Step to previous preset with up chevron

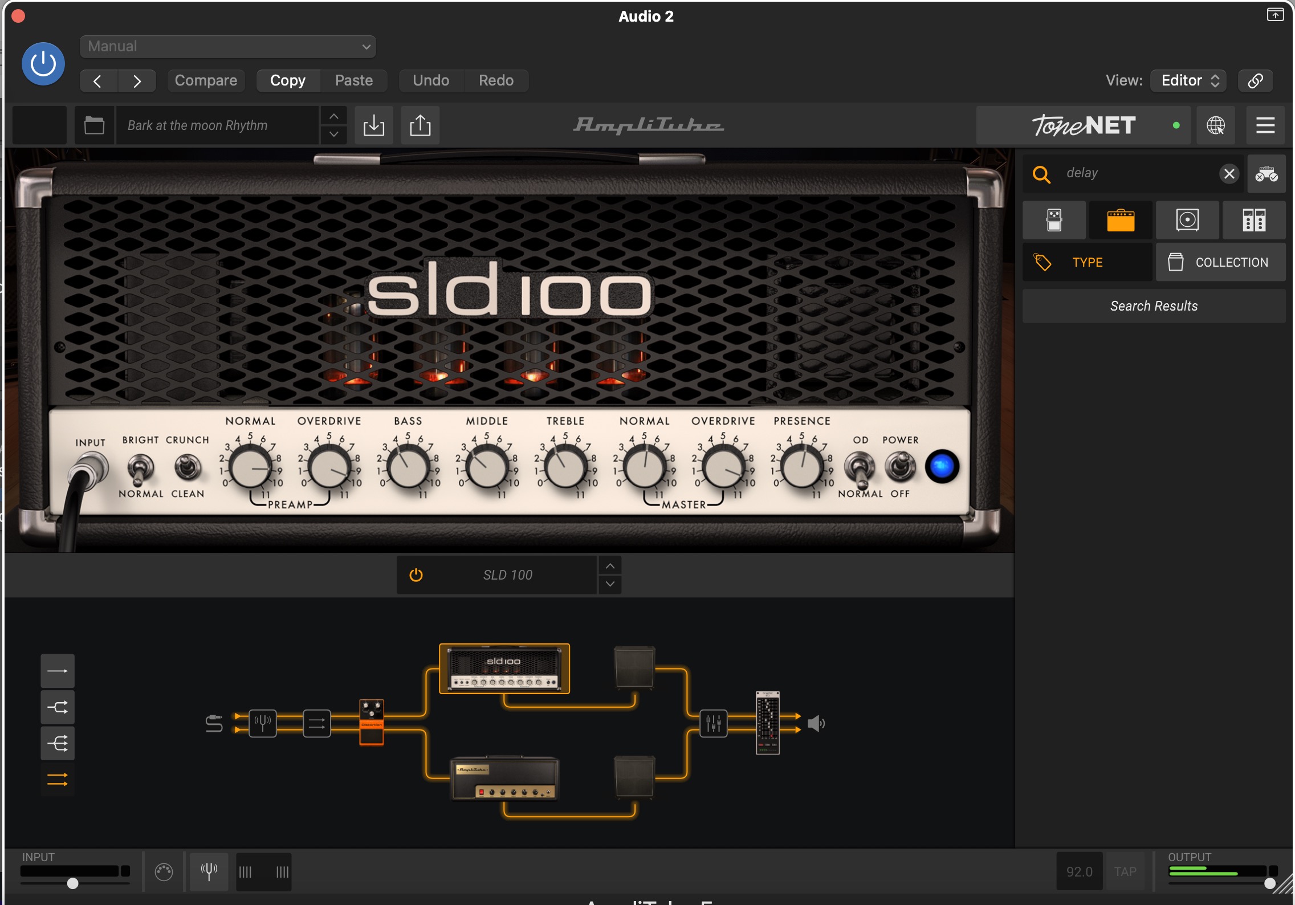(334, 116)
